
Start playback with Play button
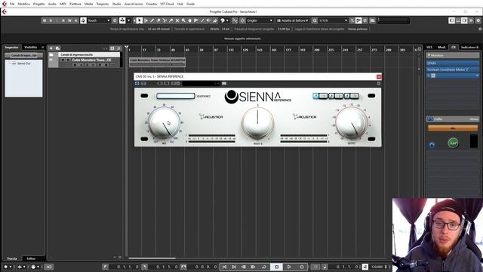(x=289, y=267)
